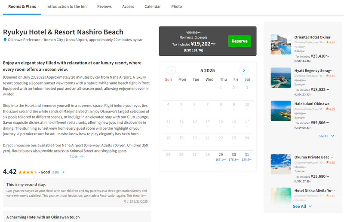Open the Rooms & Plans tab
Viewport: 344px width, 222px height.
(22, 6)
